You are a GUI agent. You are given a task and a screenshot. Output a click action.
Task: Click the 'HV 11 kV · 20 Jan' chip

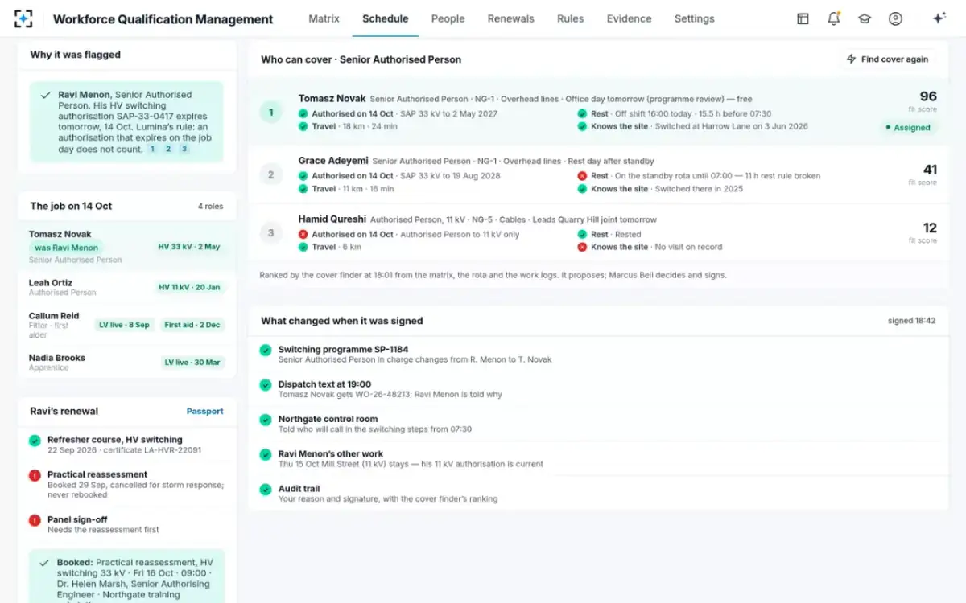(189, 287)
